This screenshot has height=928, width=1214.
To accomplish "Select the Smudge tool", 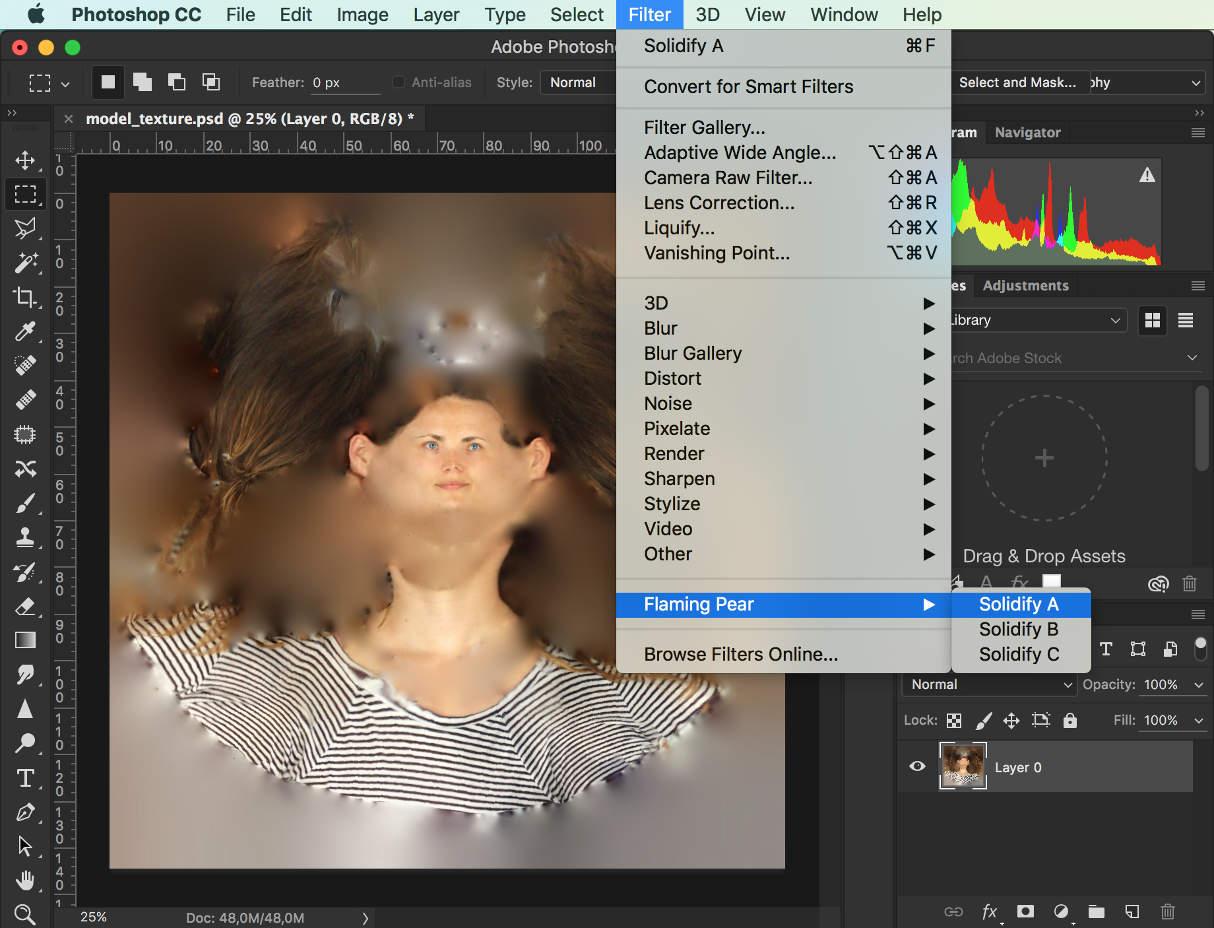I will click(25, 675).
